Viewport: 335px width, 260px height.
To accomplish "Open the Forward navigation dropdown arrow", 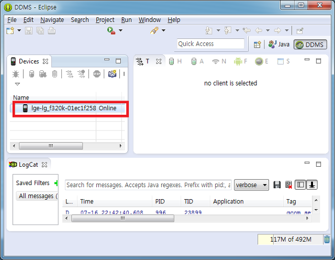I will pyautogui.click(x=287, y=30).
